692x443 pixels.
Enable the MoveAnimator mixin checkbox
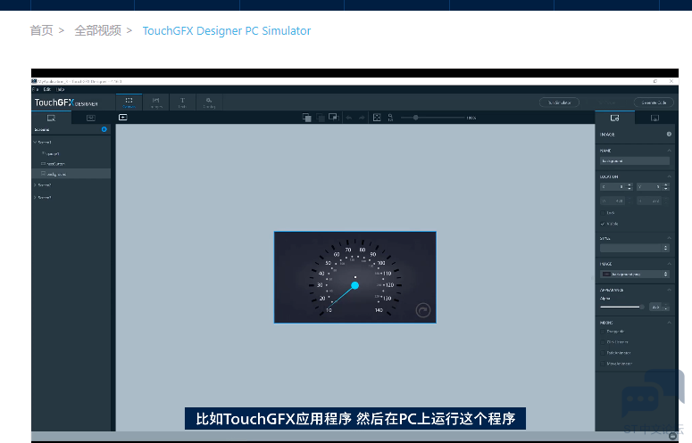coord(603,364)
